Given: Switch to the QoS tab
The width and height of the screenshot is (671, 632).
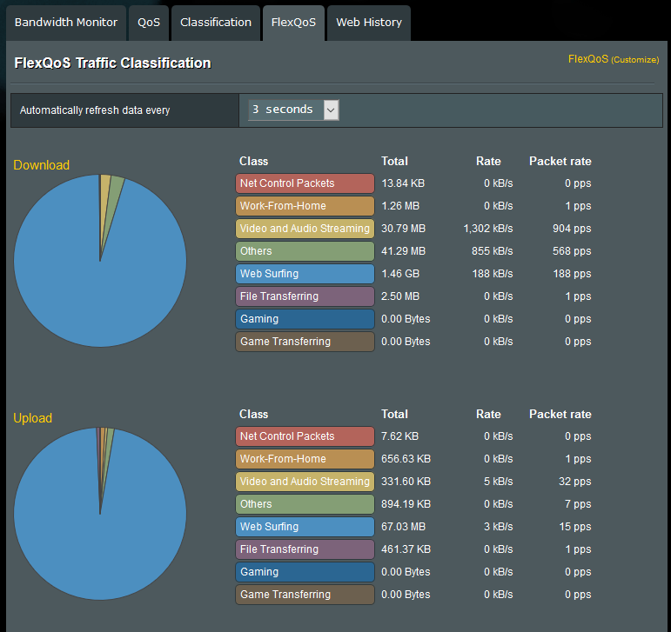Looking at the screenshot, I should point(149,23).
